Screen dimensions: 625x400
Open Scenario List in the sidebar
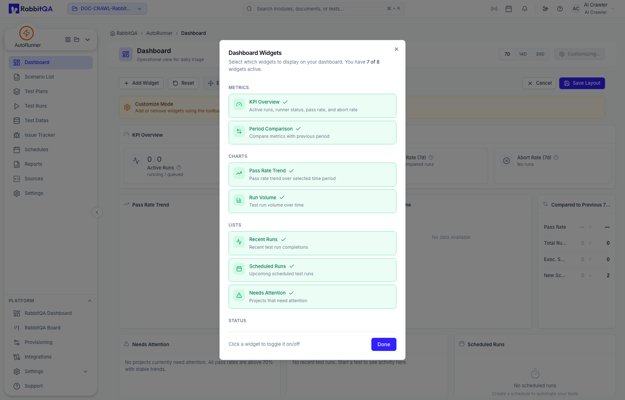51,77
